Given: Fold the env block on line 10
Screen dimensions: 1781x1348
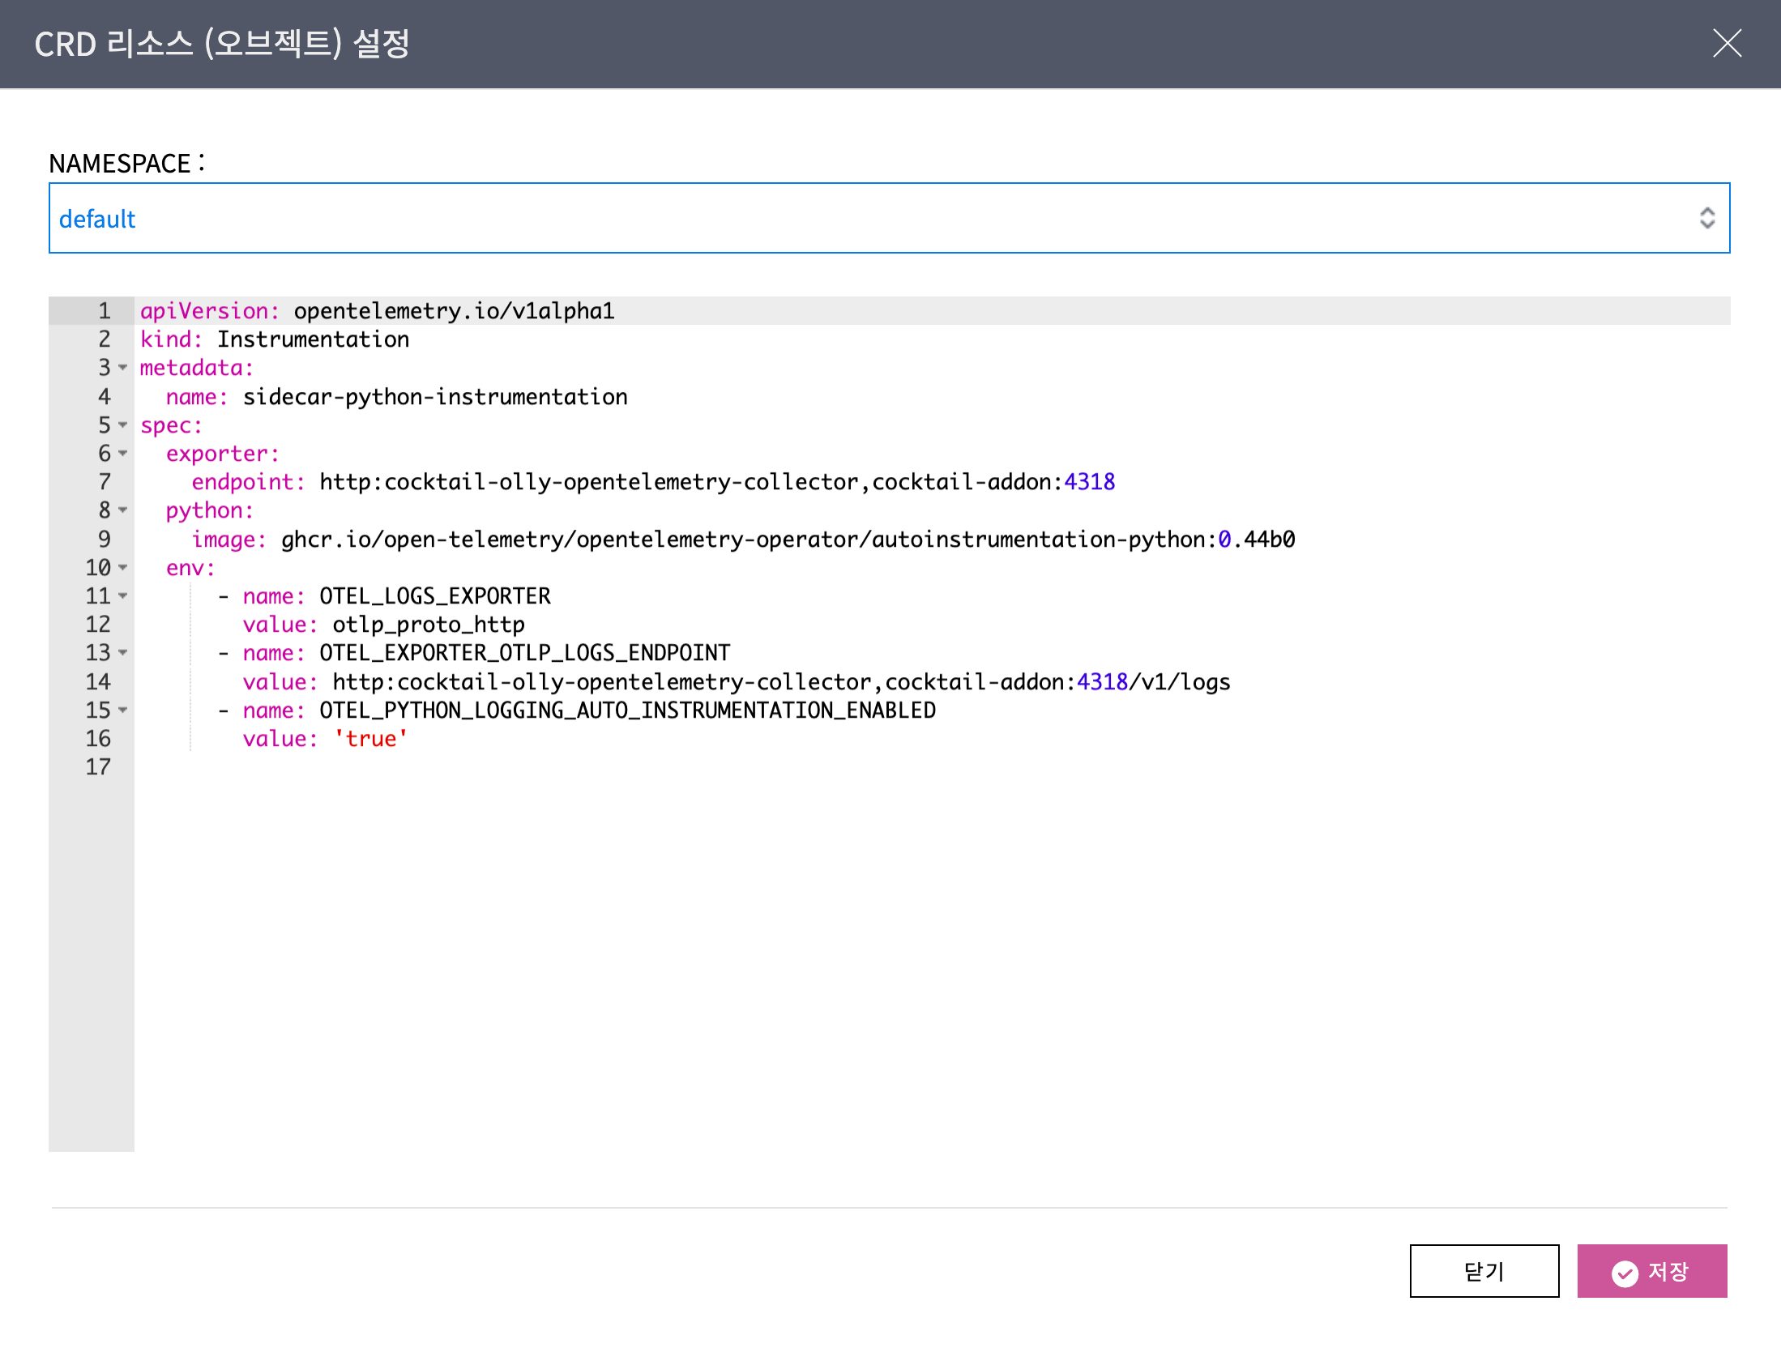Looking at the screenshot, I should (x=123, y=568).
